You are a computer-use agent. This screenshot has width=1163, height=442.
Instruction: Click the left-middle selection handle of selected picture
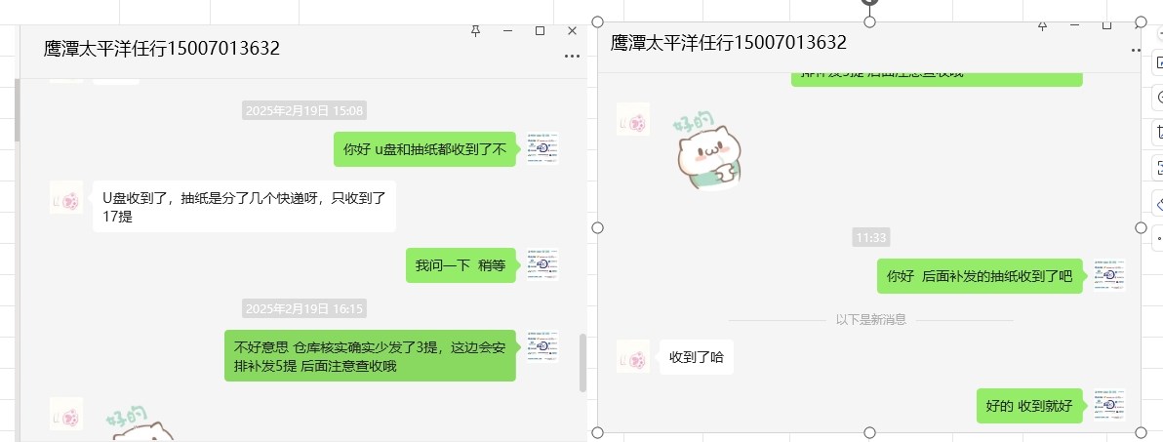pyautogui.click(x=598, y=227)
